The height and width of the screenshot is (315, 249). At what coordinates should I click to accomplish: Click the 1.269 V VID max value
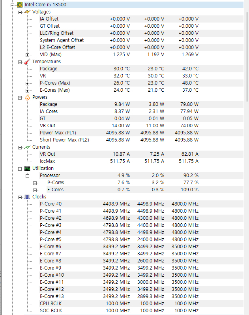pos(190,55)
